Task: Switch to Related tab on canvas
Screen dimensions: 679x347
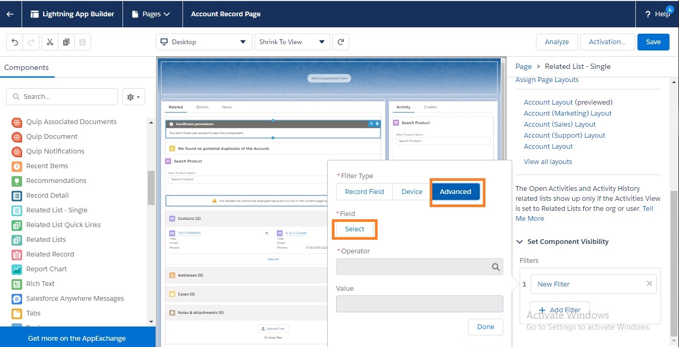Action: [176, 107]
